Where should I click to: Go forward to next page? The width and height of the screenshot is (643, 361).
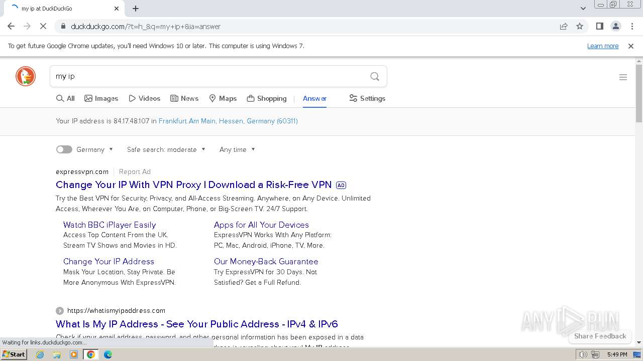click(27, 26)
